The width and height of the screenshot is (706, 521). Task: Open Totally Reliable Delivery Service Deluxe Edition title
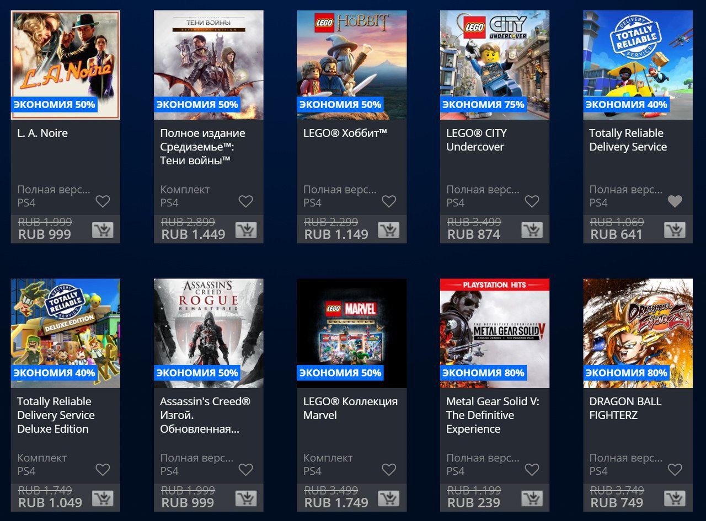[56, 415]
